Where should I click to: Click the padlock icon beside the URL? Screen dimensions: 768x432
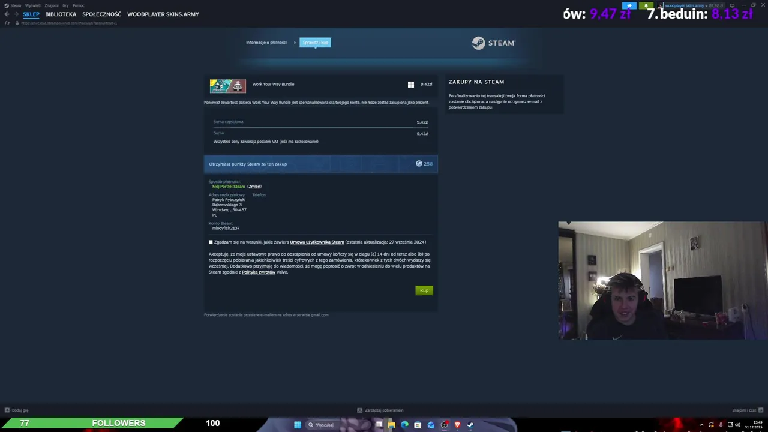click(17, 23)
